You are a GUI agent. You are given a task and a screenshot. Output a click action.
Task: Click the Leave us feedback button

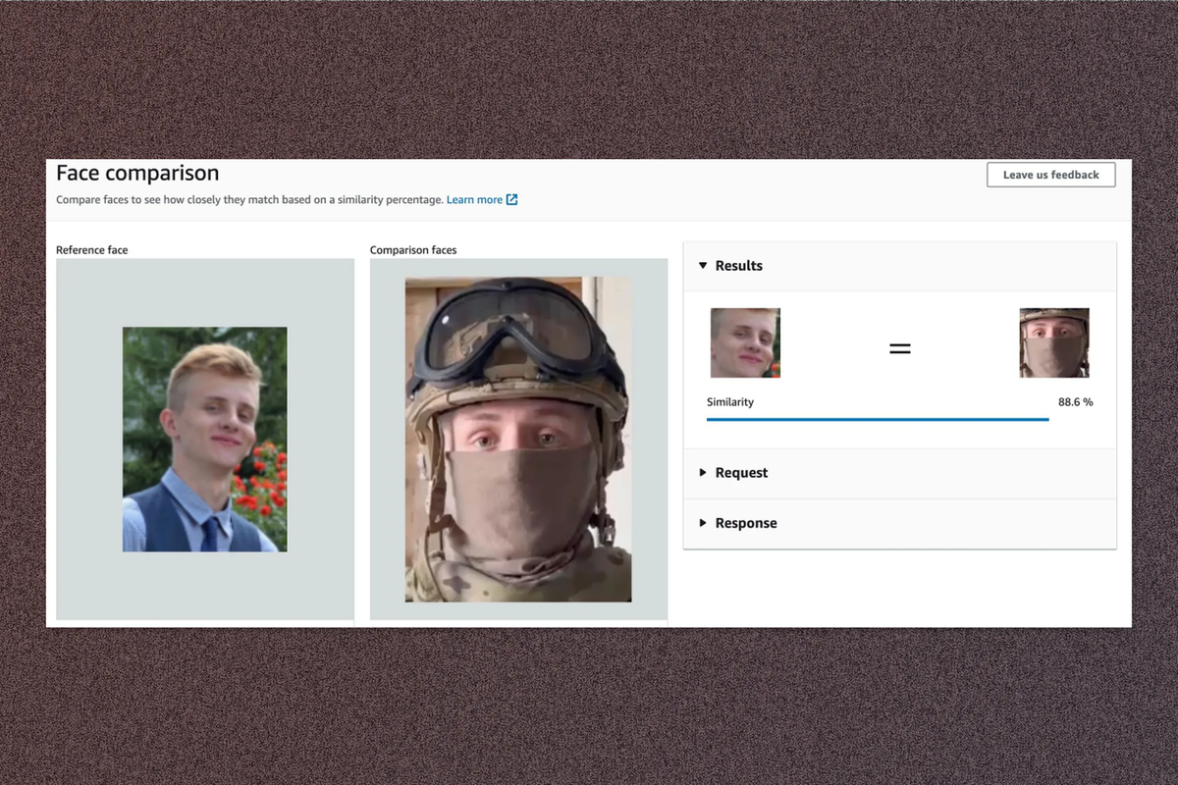(1050, 175)
